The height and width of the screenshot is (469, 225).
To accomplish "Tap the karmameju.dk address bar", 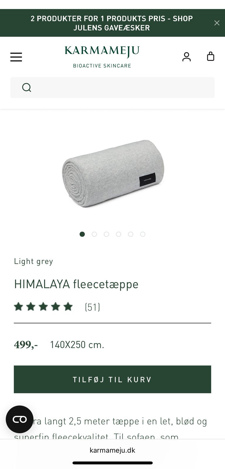I will click(112, 450).
